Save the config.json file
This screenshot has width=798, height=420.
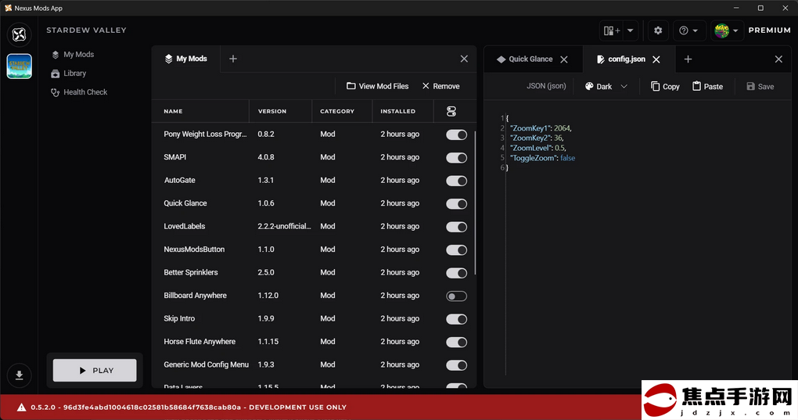coord(760,87)
